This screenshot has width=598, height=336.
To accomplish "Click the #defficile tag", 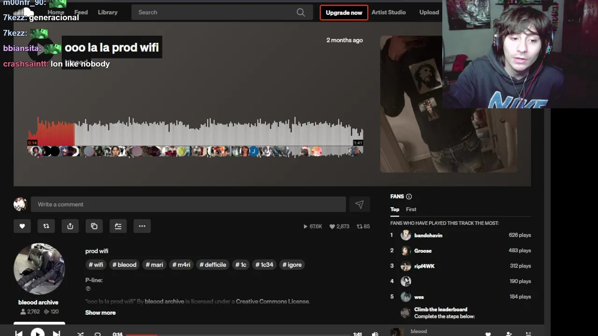I will [213, 265].
